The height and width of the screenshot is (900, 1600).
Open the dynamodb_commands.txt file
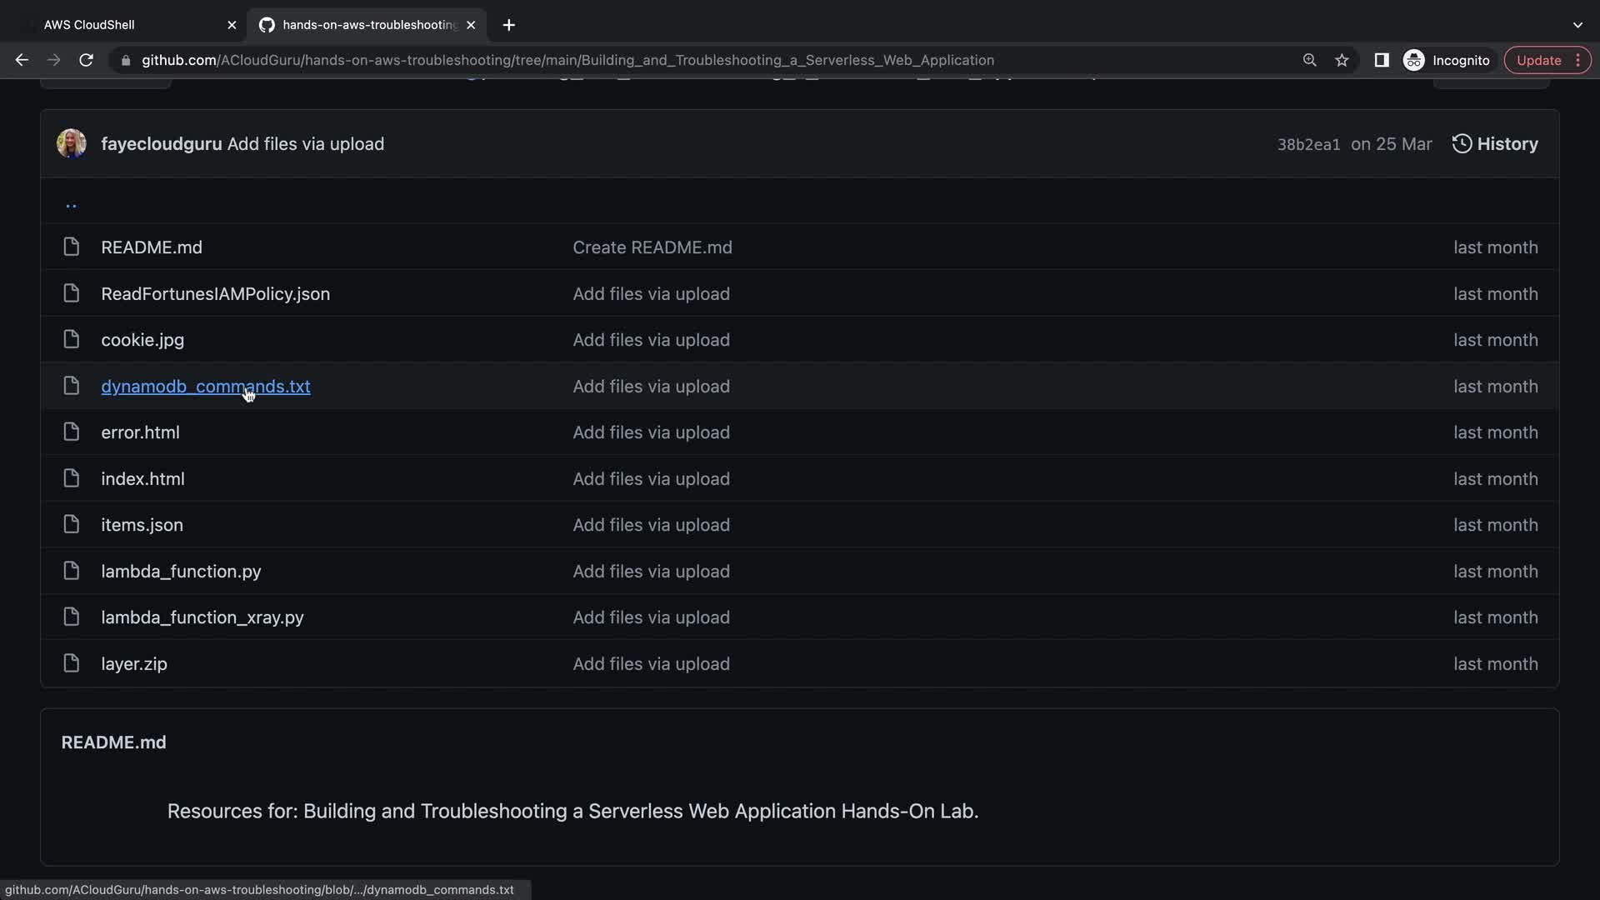[x=205, y=387]
